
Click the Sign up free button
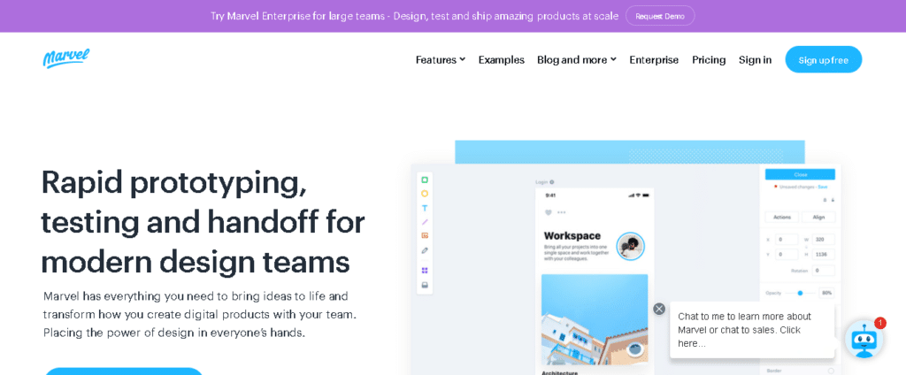(824, 59)
